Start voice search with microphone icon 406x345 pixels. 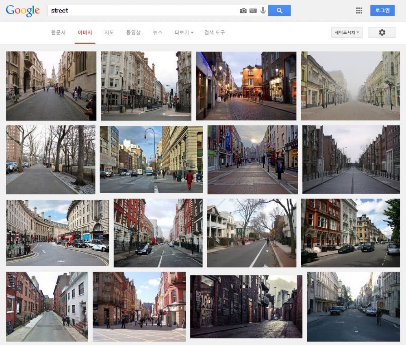(x=263, y=11)
